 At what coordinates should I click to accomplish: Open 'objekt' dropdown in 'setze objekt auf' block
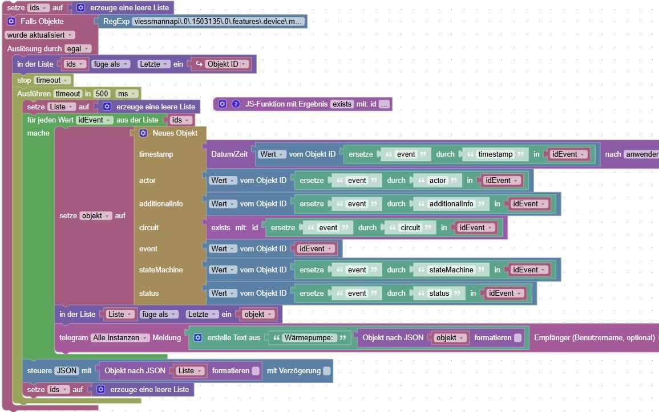click(96, 215)
